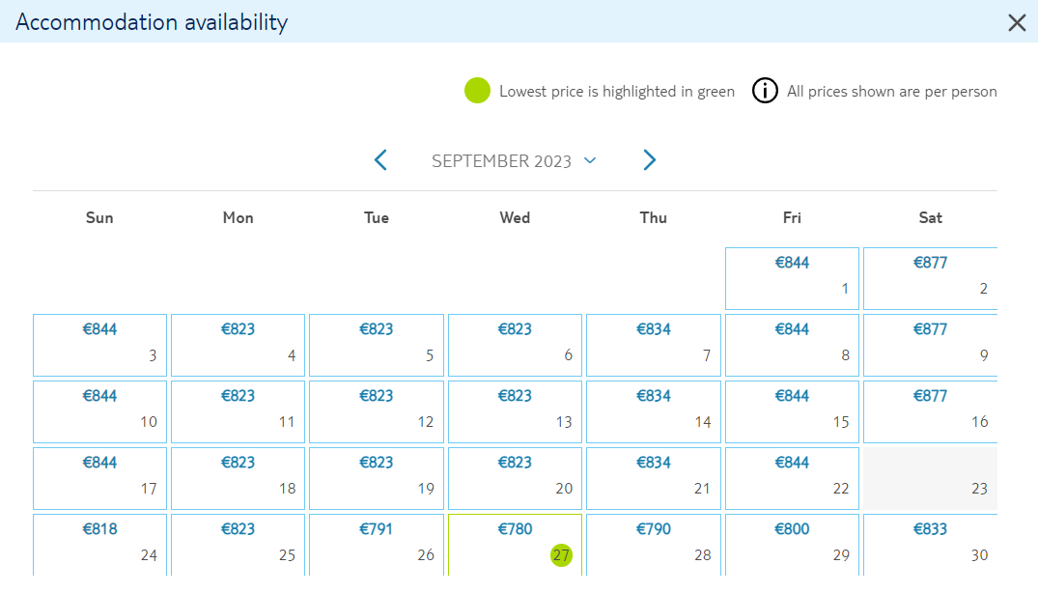The image size is (1038, 593).
Task: Select September 24 priced €818
Action: [x=99, y=544]
